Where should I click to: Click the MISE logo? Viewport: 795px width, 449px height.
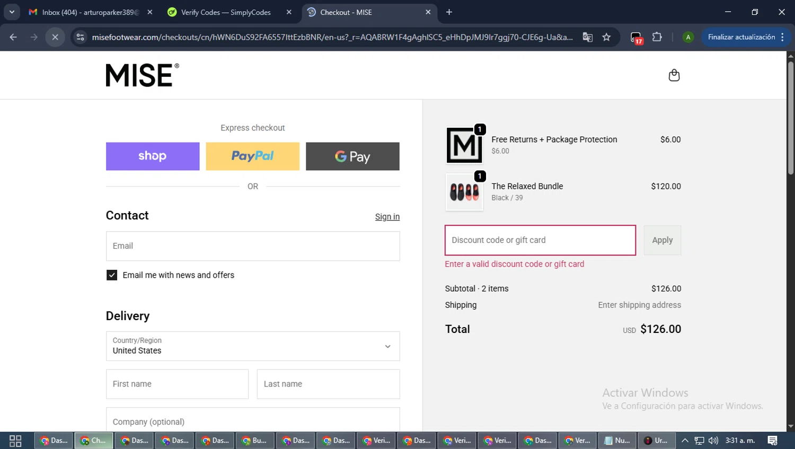[x=142, y=75]
